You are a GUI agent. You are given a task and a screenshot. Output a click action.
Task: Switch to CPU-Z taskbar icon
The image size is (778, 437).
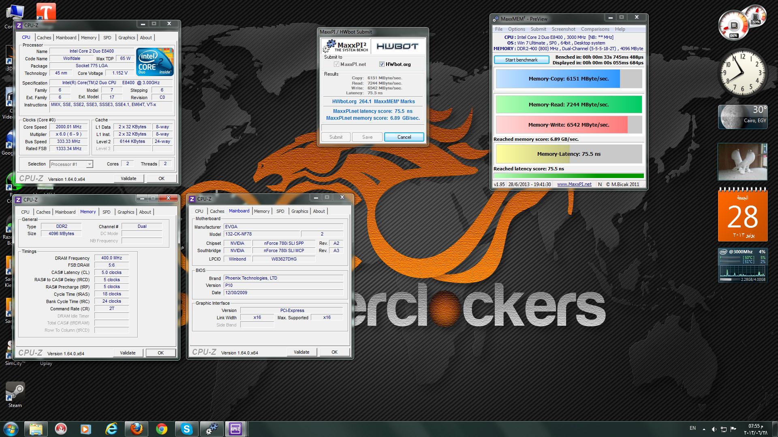[235, 429]
